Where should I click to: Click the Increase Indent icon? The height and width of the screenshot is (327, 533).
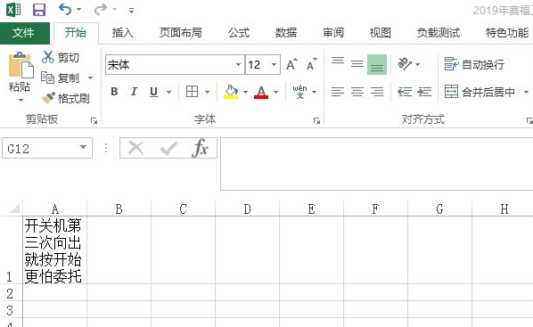coord(424,92)
